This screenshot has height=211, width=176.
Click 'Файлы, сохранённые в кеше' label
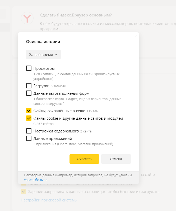point(59,111)
